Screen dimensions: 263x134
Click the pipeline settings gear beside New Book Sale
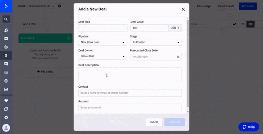[x=59, y=6]
